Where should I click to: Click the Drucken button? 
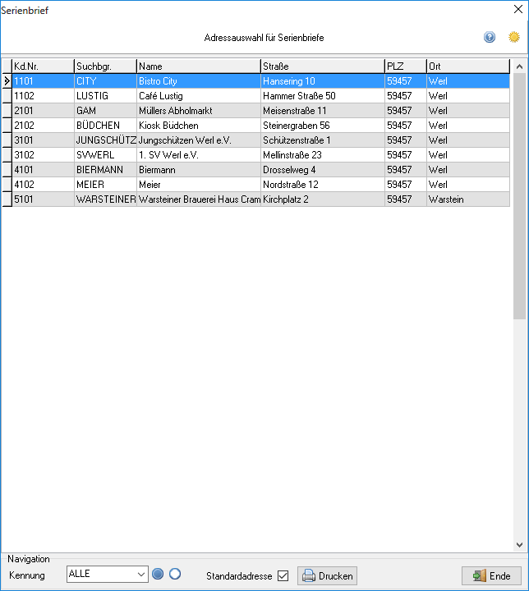pyautogui.click(x=327, y=575)
